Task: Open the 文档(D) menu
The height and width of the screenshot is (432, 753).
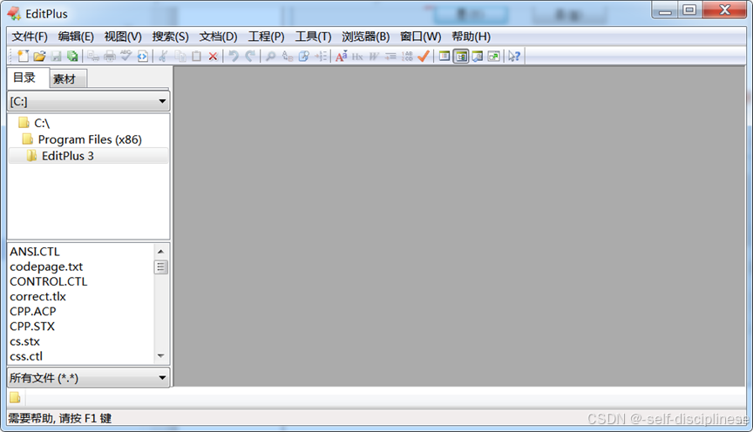Action: point(218,37)
